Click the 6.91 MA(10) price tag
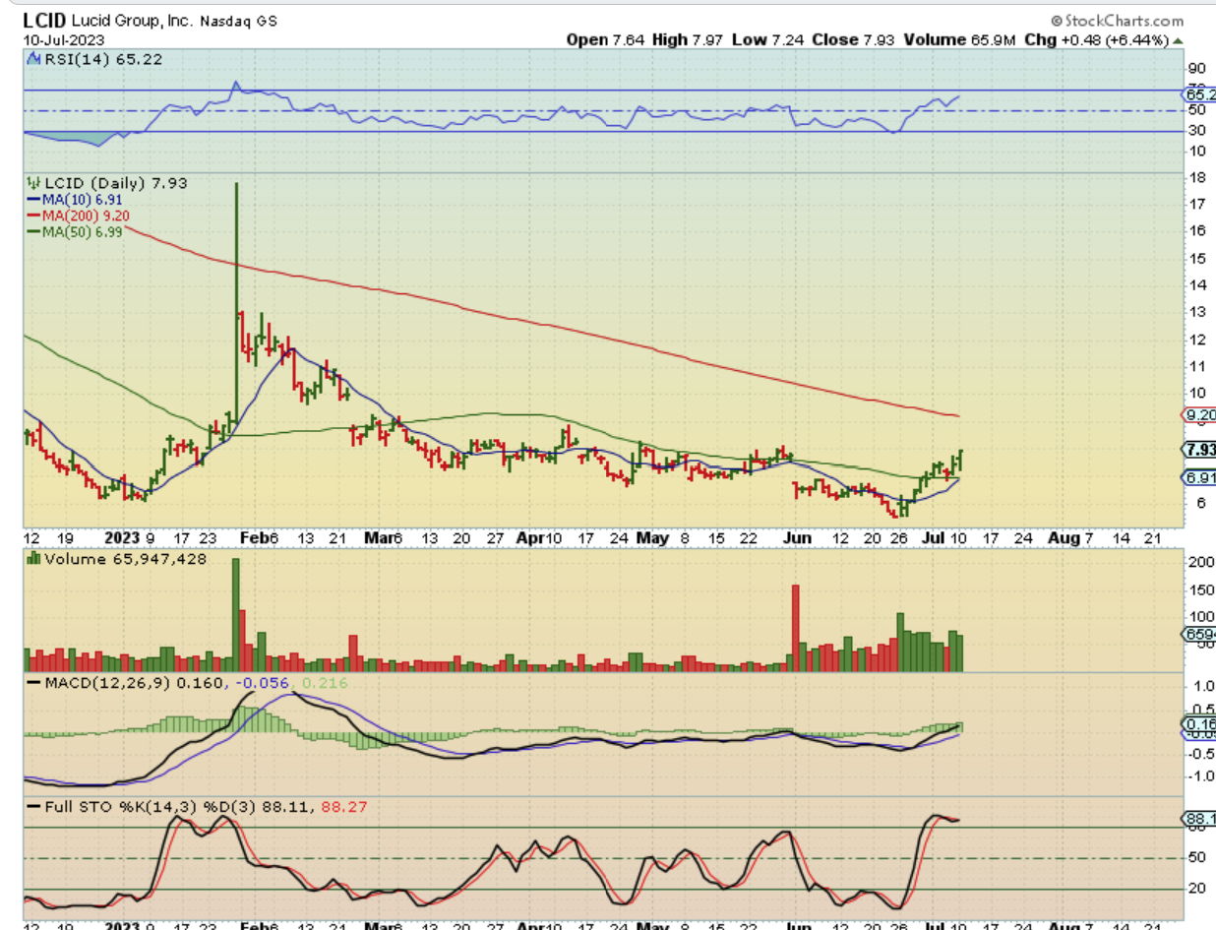 [x=1198, y=477]
